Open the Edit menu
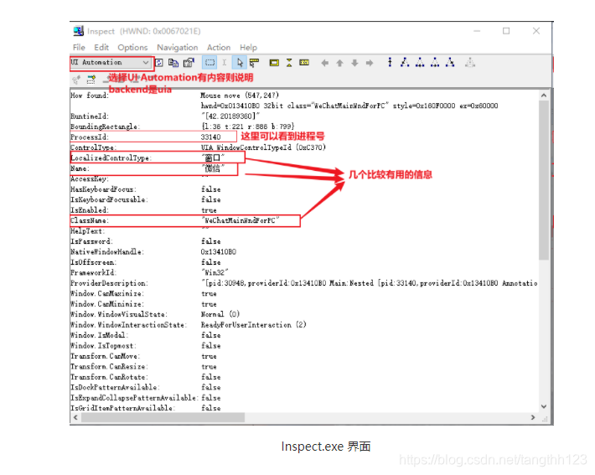The width and height of the screenshot is (595, 475). pyautogui.click(x=101, y=48)
